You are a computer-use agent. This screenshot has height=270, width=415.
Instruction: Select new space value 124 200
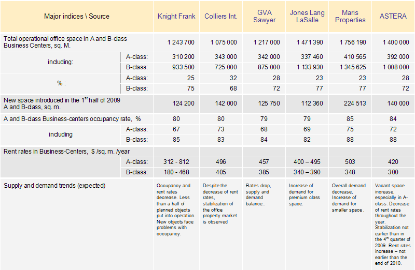(184, 103)
